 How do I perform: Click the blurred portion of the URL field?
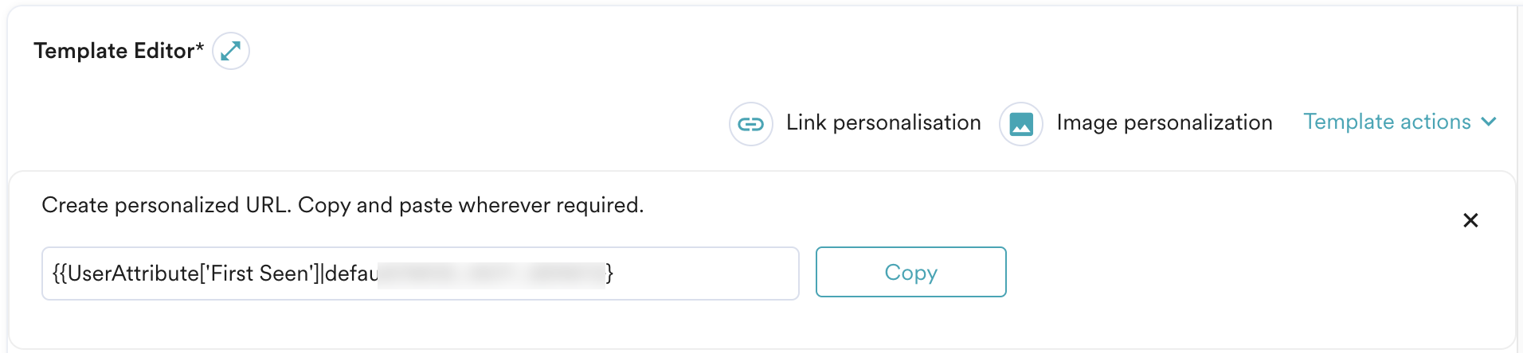click(x=490, y=273)
